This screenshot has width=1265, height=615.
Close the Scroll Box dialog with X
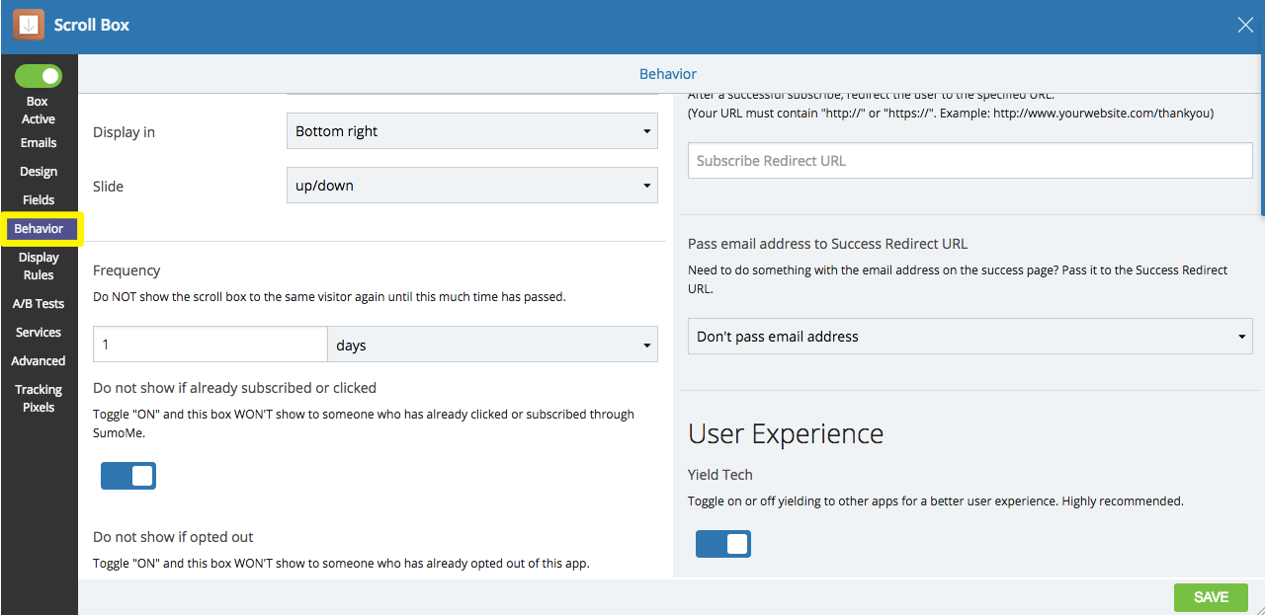click(x=1245, y=26)
